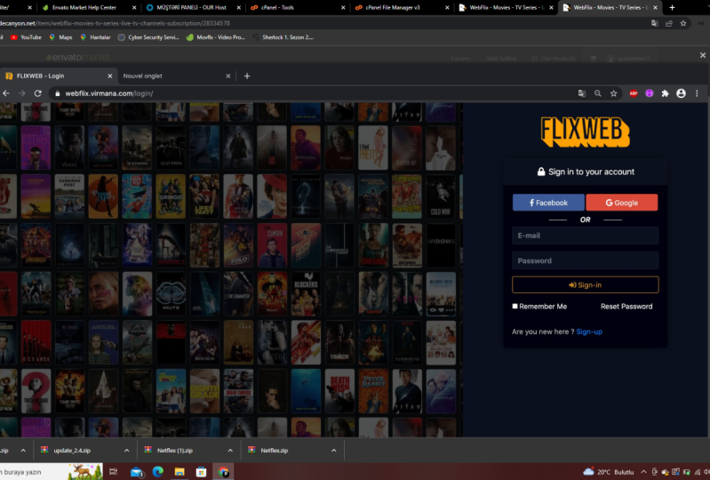Open the Haritalar bookmark
Image resolution: width=710 pixels, height=480 pixels.
pyautogui.click(x=95, y=37)
